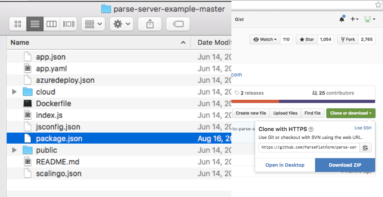
Task: Switch Finder to column view
Action: point(51,24)
